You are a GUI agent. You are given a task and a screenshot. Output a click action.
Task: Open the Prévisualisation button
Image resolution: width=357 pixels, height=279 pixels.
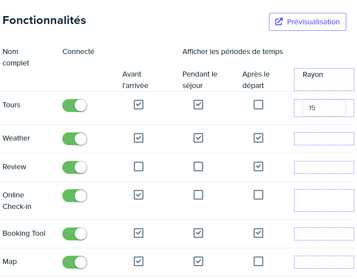click(308, 22)
